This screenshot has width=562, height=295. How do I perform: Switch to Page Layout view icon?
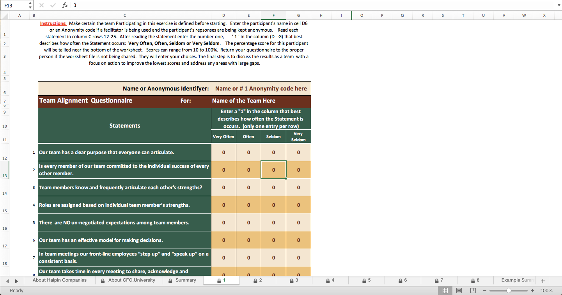(x=459, y=291)
